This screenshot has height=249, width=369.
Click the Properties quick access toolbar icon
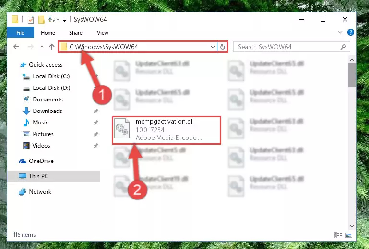[x=31, y=20]
